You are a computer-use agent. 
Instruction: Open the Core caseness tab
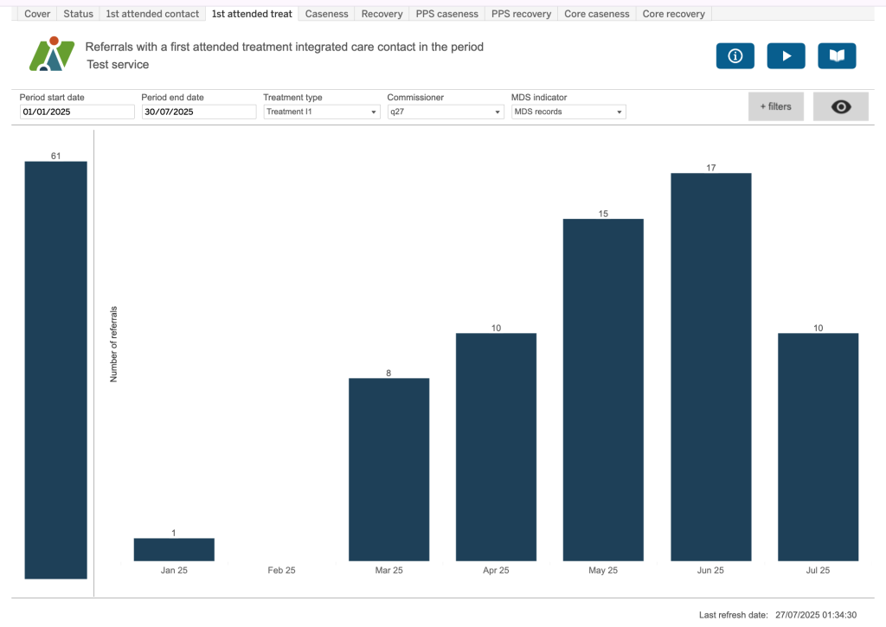[x=596, y=14]
